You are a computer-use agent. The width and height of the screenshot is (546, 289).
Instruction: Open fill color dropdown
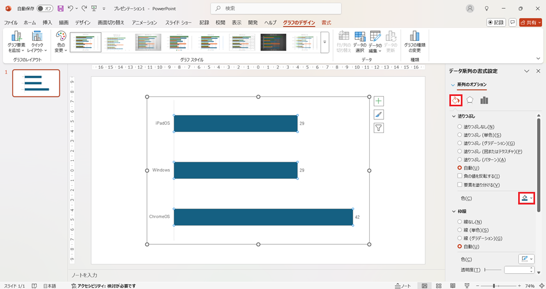click(526, 198)
